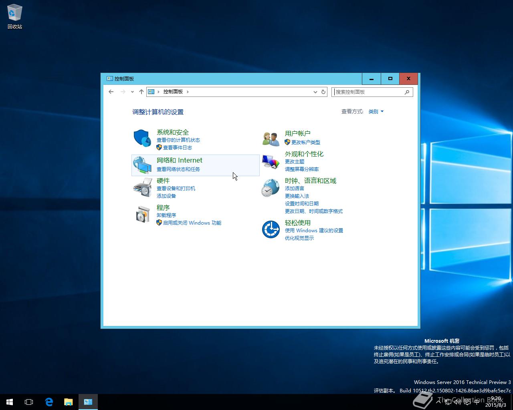
Task: Expand the chevron after 控制面板 in address bar
Action: [x=188, y=92]
